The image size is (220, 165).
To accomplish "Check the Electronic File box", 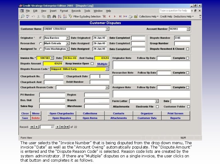I will tap(157, 107).
